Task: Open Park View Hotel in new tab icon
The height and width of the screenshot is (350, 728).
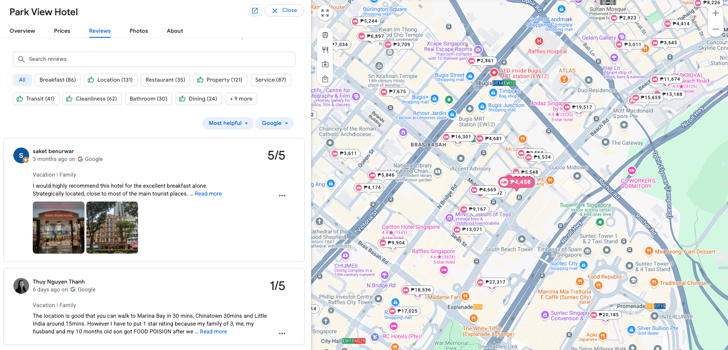Action: tap(255, 10)
